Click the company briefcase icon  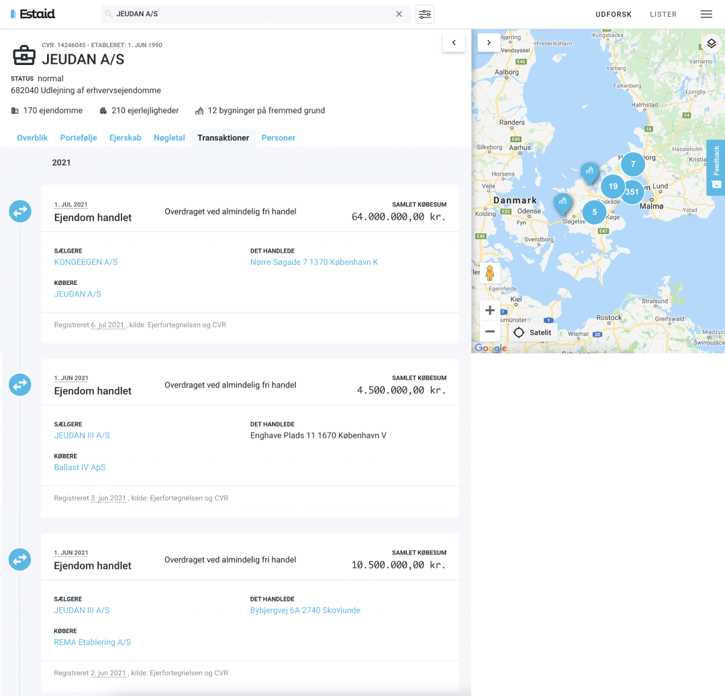pyautogui.click(x=23, y=56)
